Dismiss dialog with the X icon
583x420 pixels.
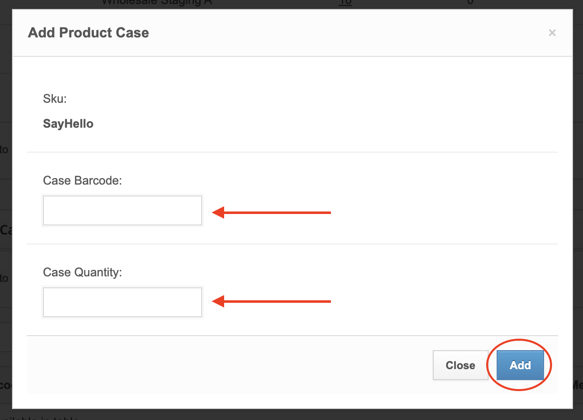pos(552,33)
